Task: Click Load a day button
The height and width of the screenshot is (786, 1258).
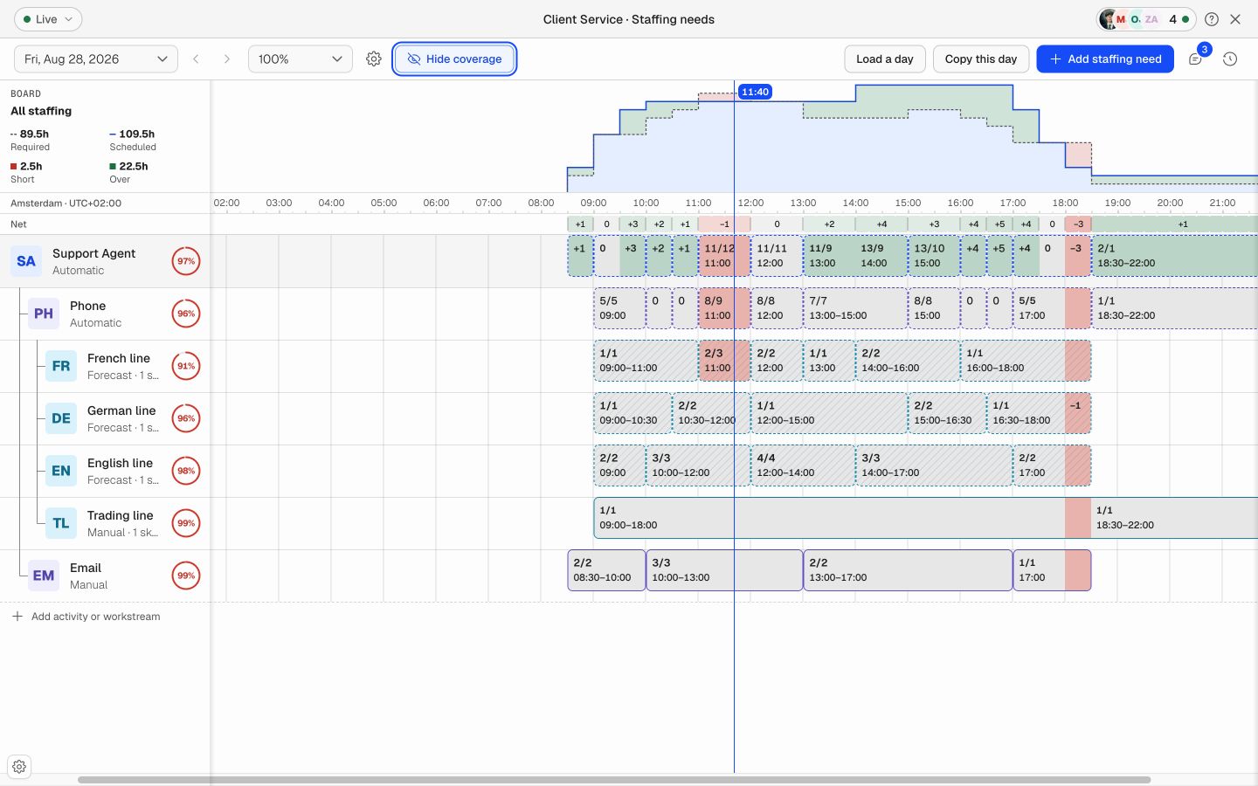Action: coord(884,59)
